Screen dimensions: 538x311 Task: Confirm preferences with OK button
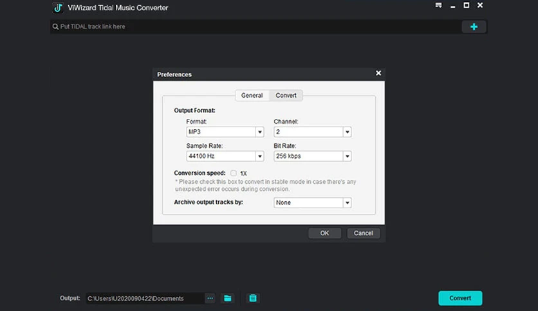[x=324, y=233]
